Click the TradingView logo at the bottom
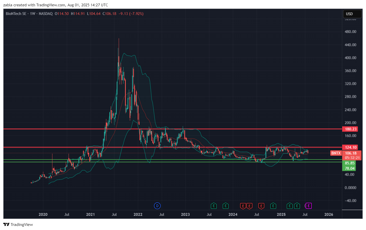 pyautogui.click(x=18, y=224)
